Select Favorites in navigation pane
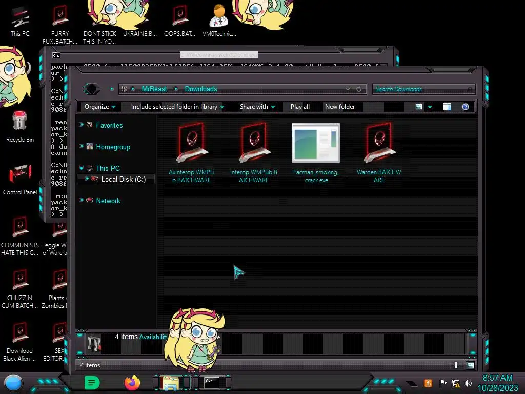525x394 pixels. 109,125
